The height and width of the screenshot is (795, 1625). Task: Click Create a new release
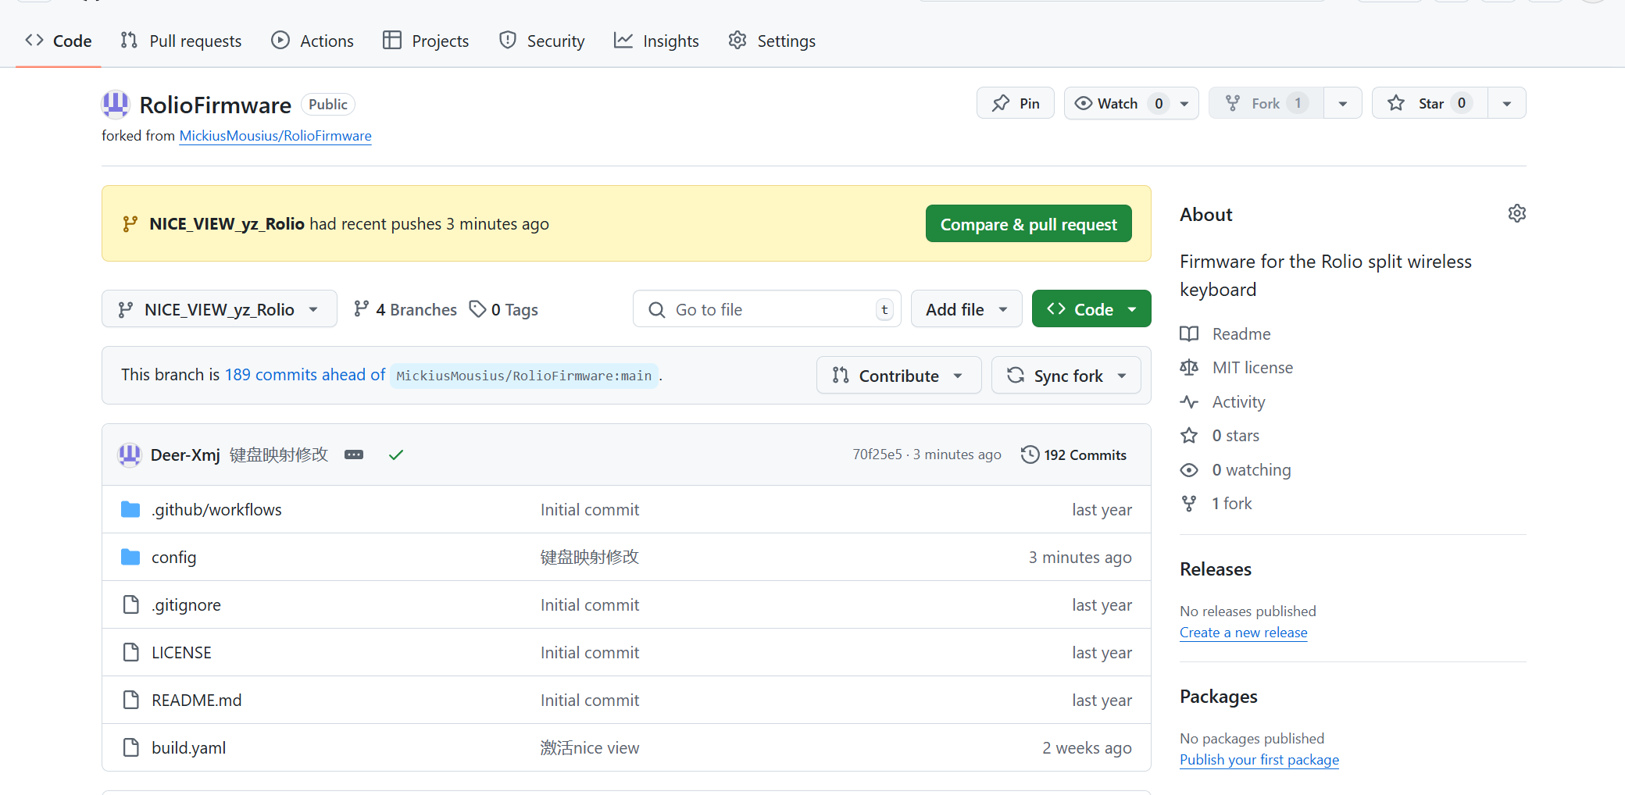click(1243, 633)
